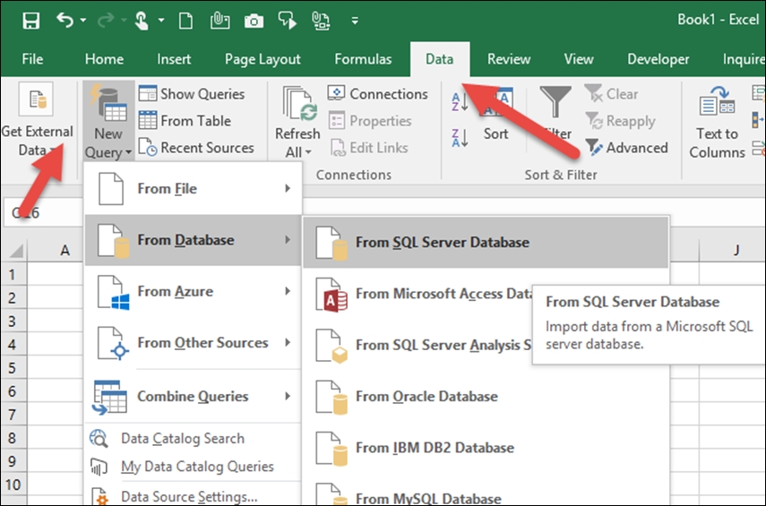Expand the From File submenu
The image size is (766, 506).
coord(193,189)
